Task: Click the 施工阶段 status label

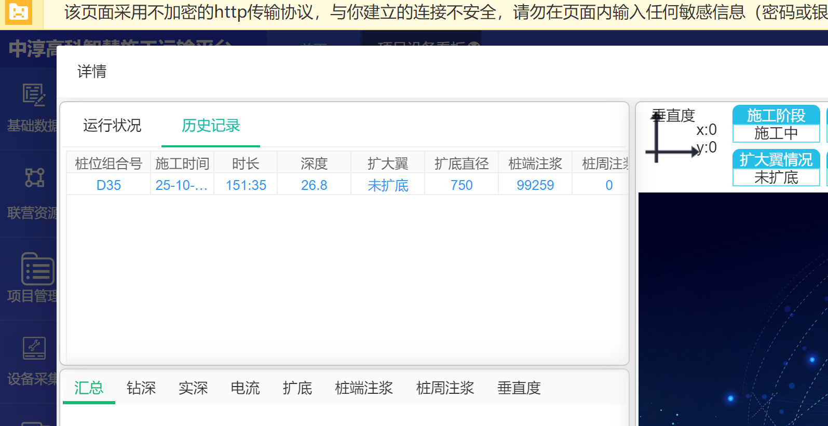Action: tap(776, 115)
